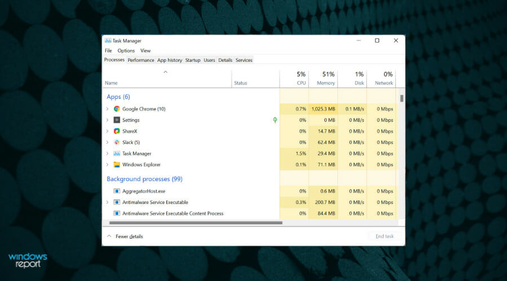This screenshot has width=507, height=281.
Task: Open the File menu
Action: pyautogui.click(x=108, y=51)
